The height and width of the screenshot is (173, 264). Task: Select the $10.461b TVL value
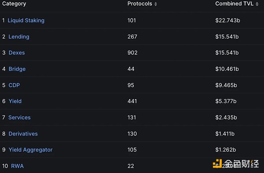point(227,69)
